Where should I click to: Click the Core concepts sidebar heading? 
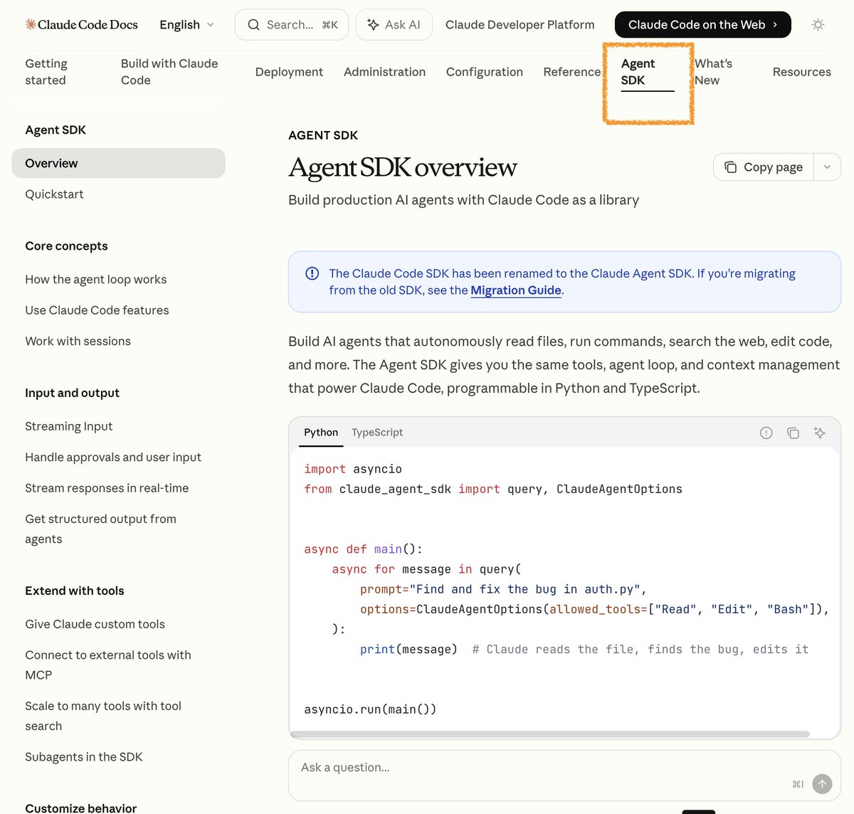(x=66, y=246)
